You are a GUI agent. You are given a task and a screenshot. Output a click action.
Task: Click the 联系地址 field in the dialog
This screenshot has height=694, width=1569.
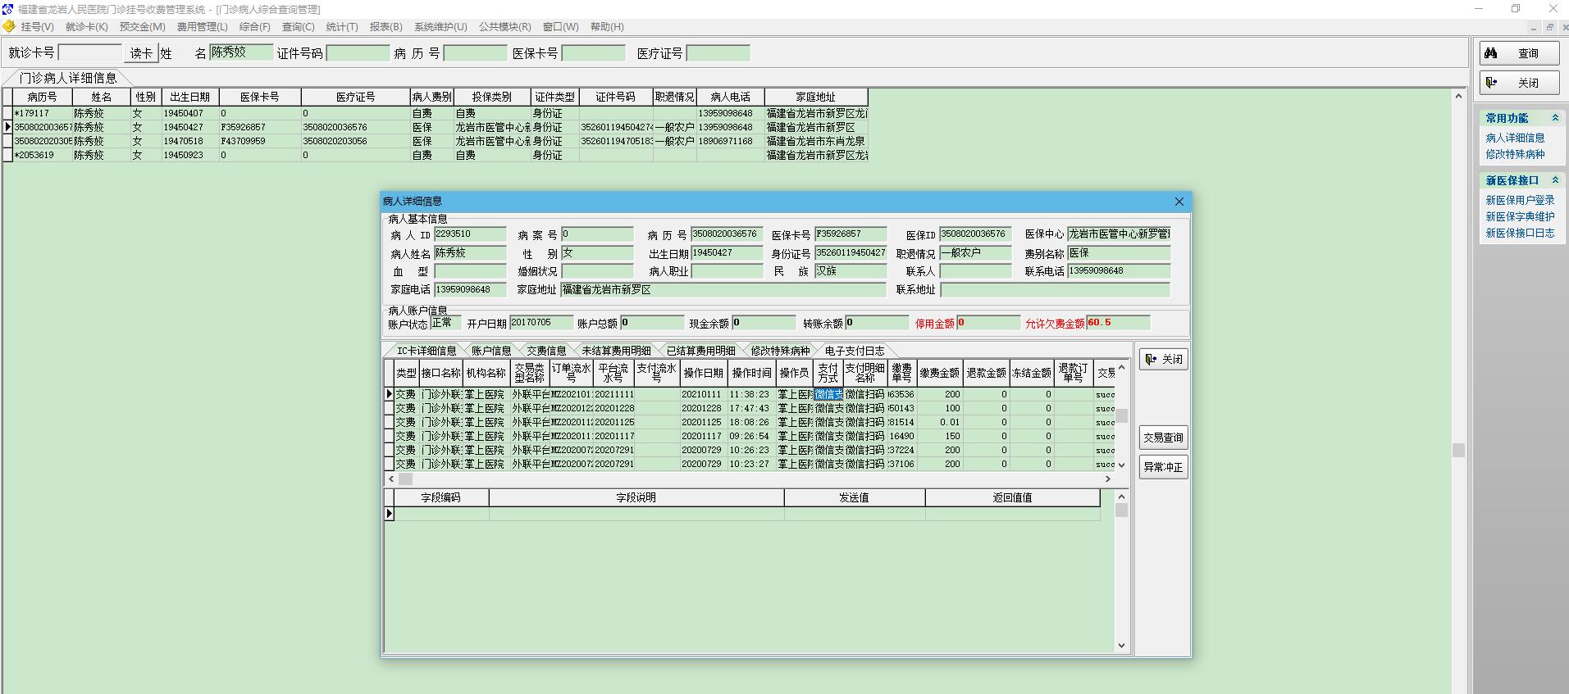(1055, 289)
